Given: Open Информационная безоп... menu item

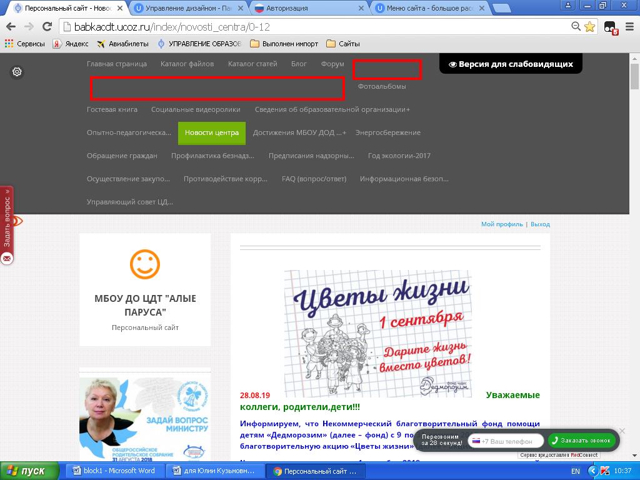Looking at the screenshot, I should tap(404, 179).
